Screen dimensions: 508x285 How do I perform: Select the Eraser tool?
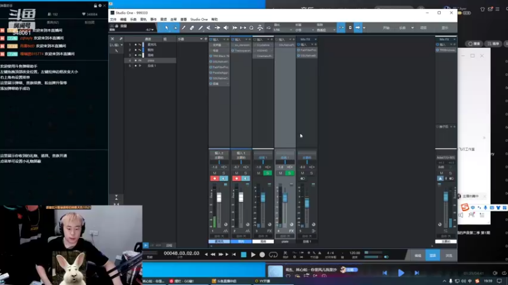(192, 28)
